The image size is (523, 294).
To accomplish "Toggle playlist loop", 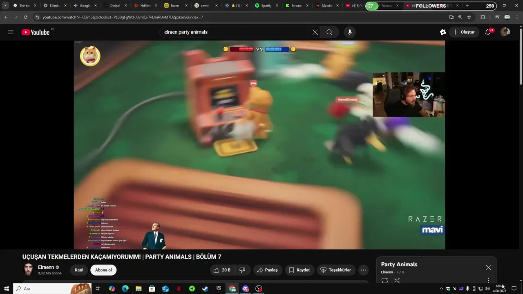I will click(x=384, y=281).
